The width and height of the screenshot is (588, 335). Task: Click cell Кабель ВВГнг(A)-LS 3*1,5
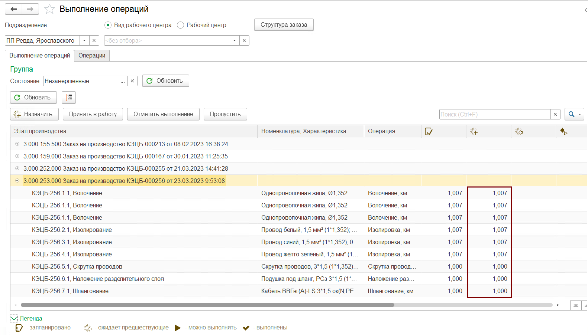[310, 291]
